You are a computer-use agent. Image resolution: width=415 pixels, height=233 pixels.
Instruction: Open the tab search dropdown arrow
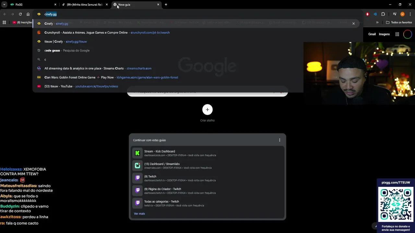coord(4,5)
